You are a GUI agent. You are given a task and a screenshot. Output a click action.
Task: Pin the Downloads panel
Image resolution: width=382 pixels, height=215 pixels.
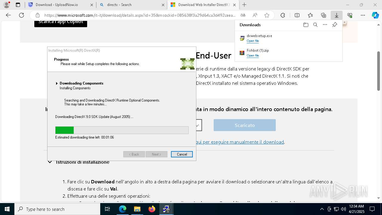pyautogui.click(x=335, y=25)
